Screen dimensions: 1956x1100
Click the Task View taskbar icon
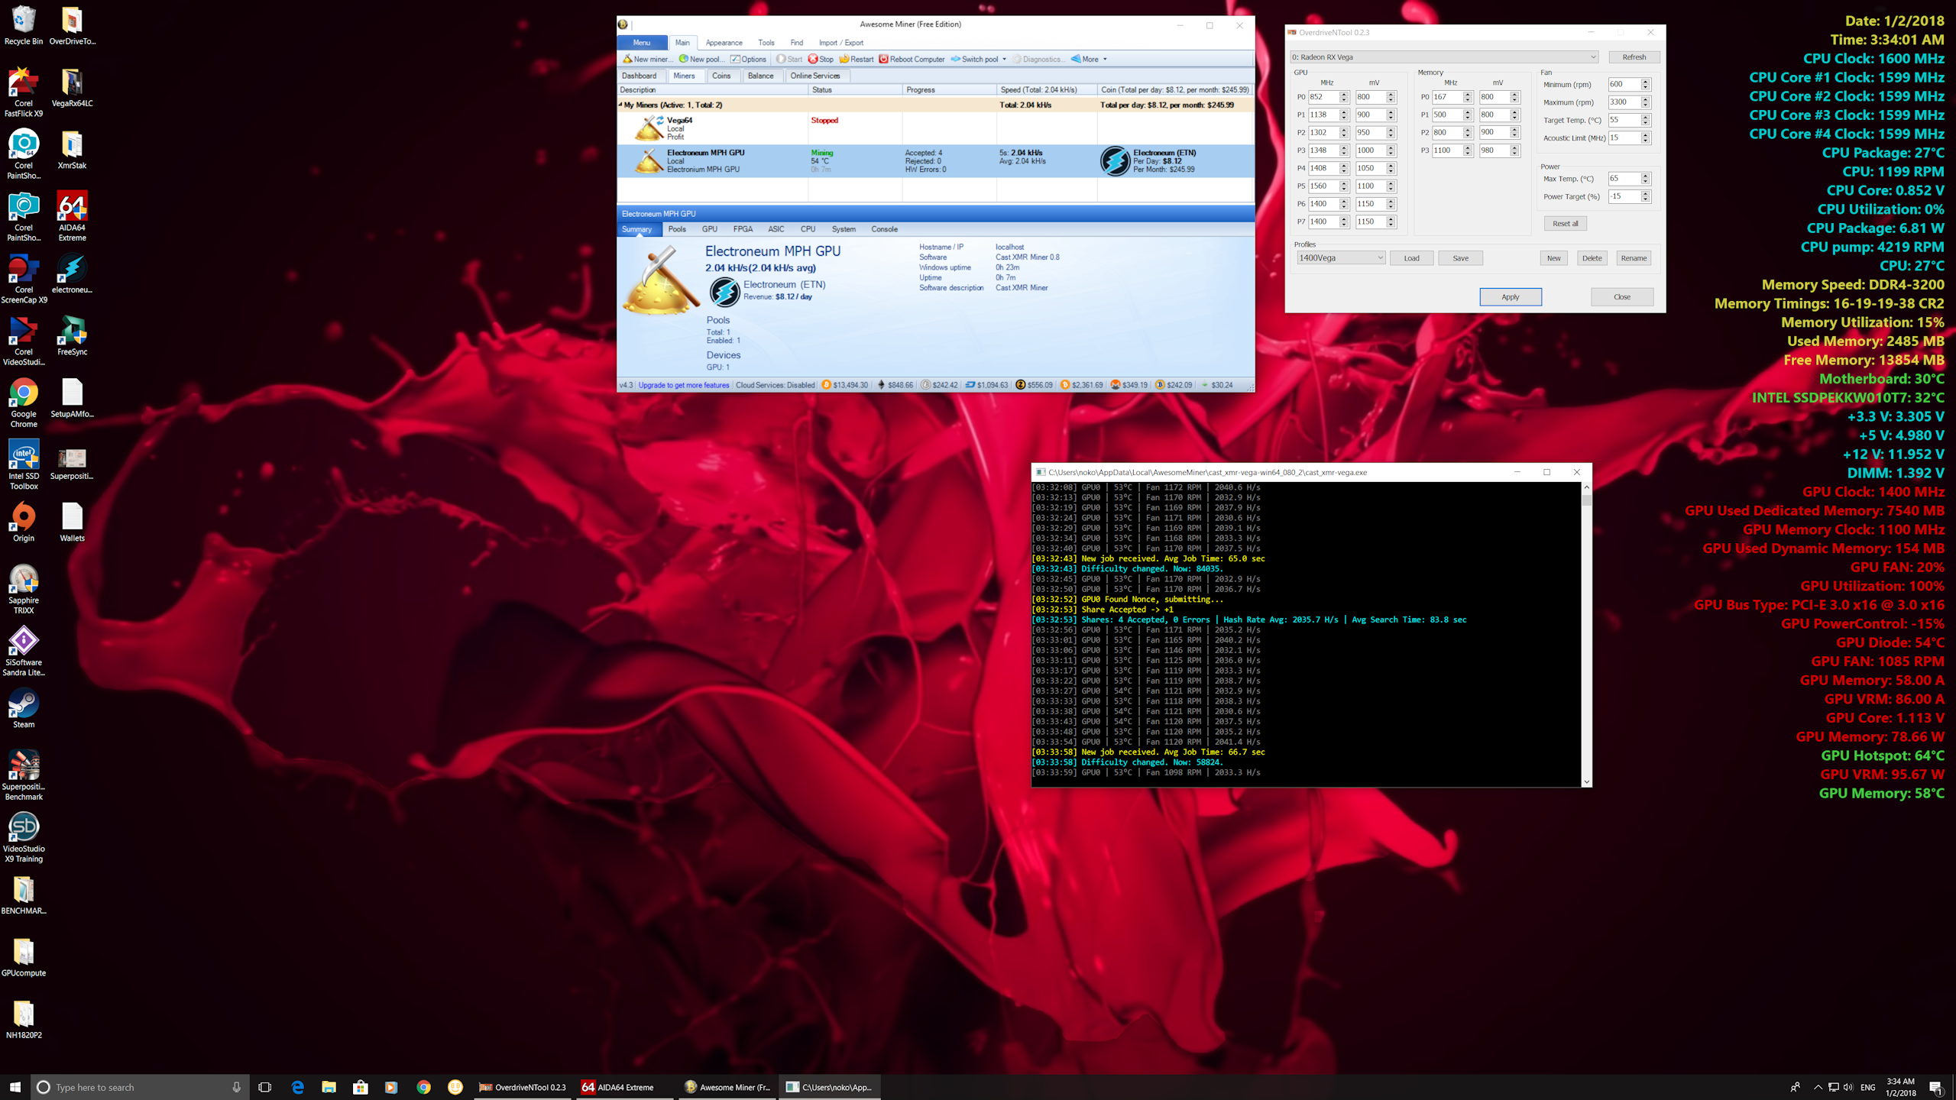pyautogui.click(x=265, y=1087)
